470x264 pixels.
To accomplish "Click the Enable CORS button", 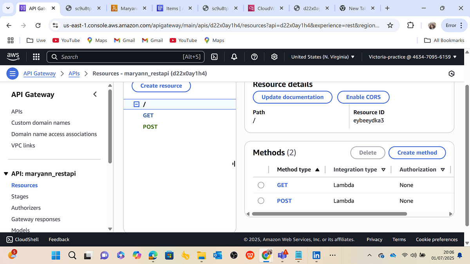I will 363,97.
